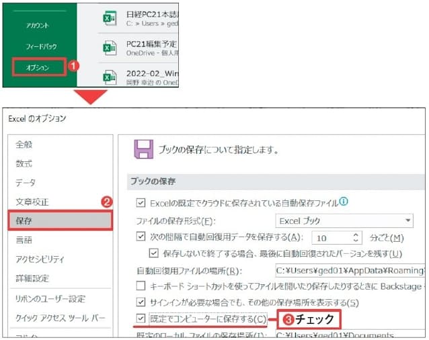
Task: Toggle the Excel cloud autosave files checkbox
Action: point(141,202)
